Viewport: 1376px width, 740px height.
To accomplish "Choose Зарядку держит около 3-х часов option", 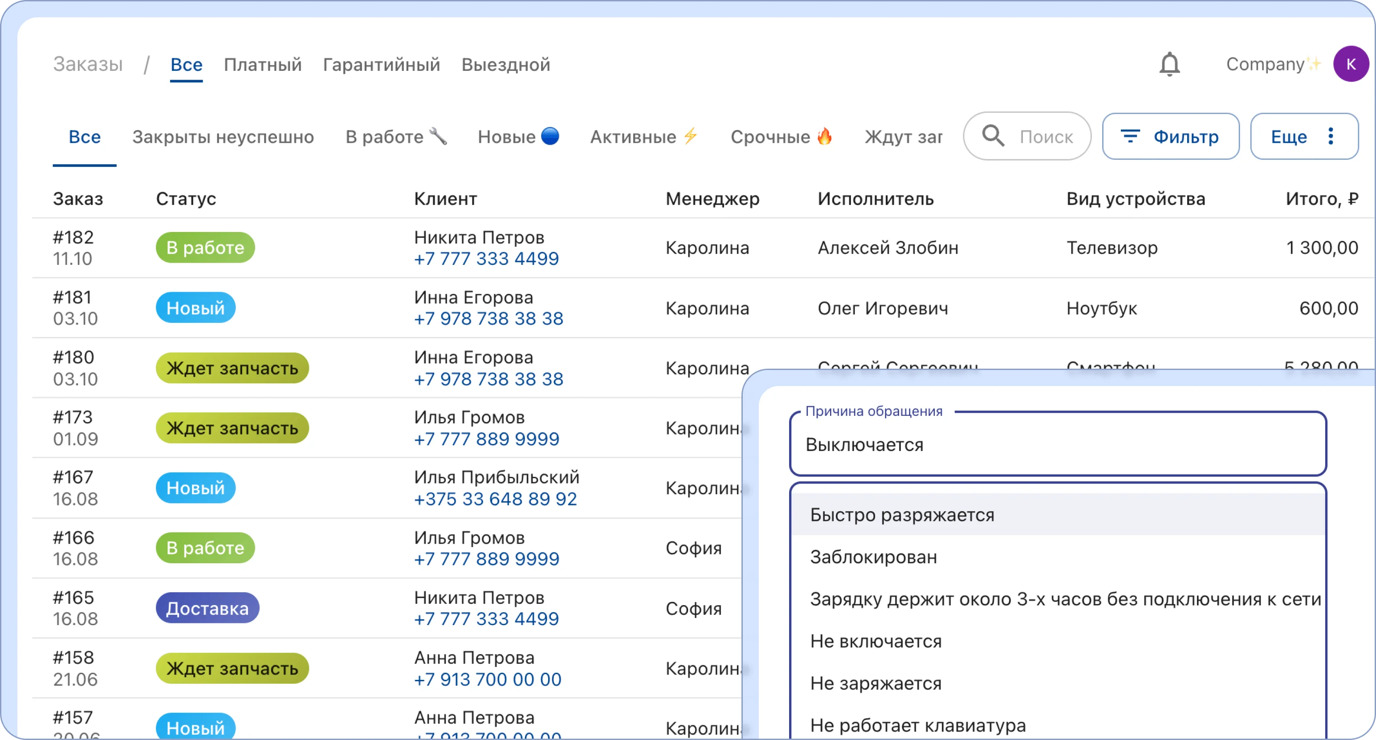I will pos(1058,599).
